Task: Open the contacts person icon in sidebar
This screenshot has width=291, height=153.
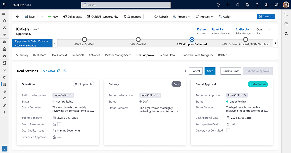Action: tap(5, 70)
